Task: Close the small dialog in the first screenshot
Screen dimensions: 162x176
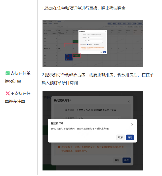Action: click(105, 32)
